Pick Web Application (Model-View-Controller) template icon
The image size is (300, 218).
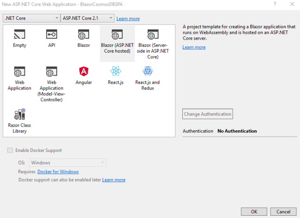click(52, 72)
